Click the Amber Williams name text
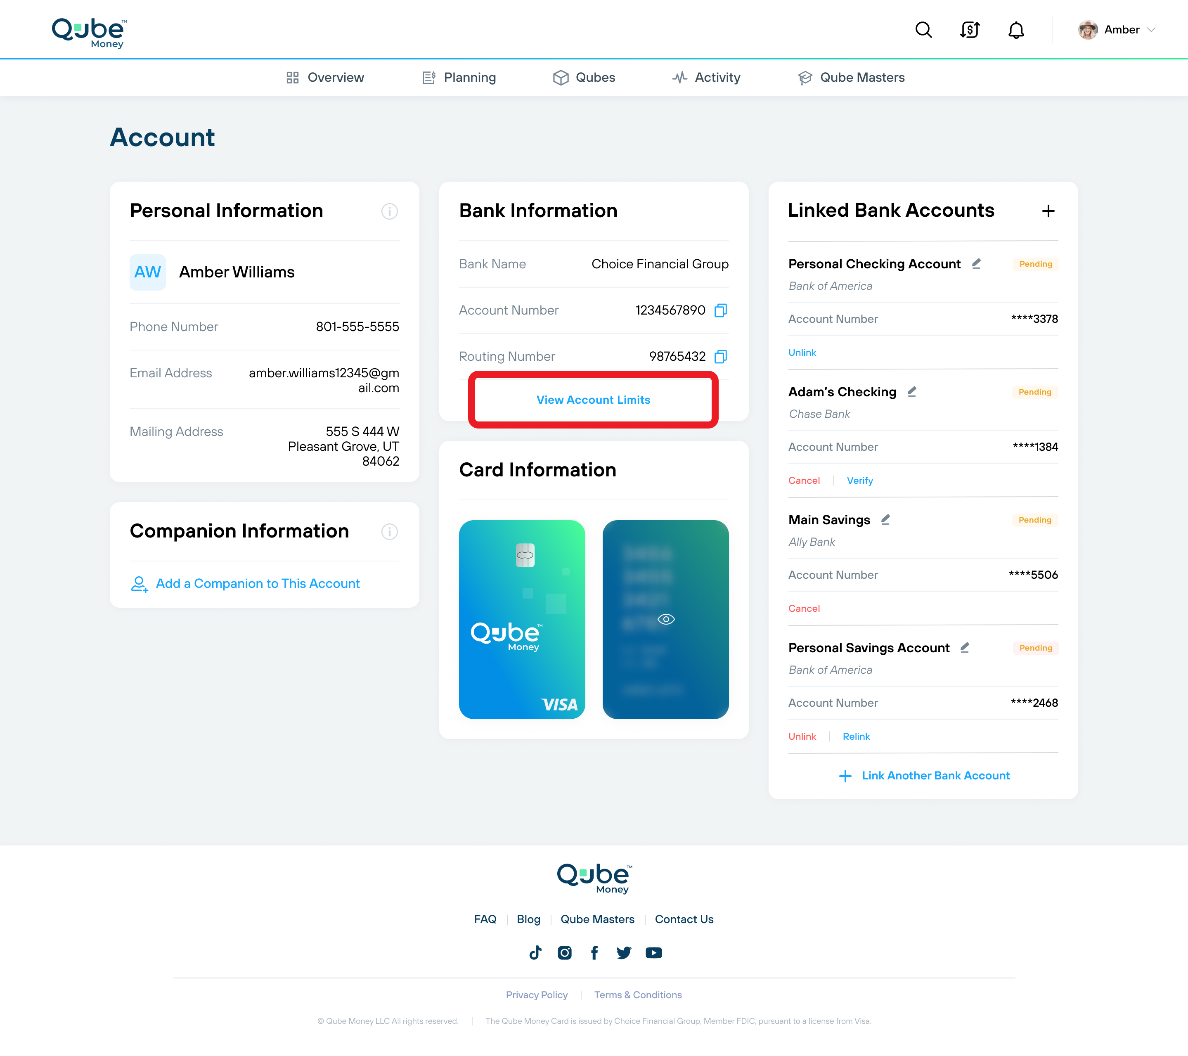Viewport: 1188px width, 1056px height. (237, 272)
